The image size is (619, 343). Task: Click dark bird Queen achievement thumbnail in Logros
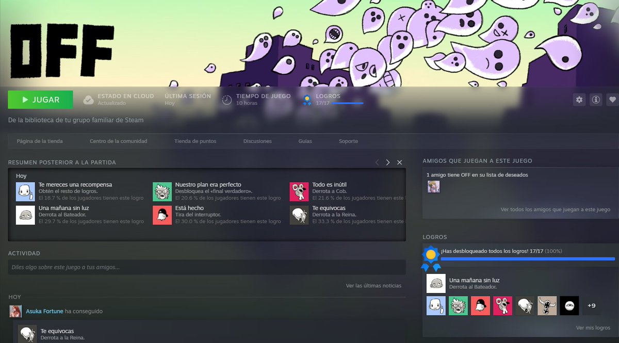(525, 306)
